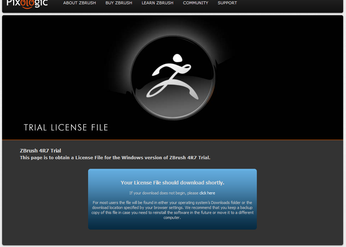Click the 'This page is to obtain a License File' line

[x=115, y=157]
